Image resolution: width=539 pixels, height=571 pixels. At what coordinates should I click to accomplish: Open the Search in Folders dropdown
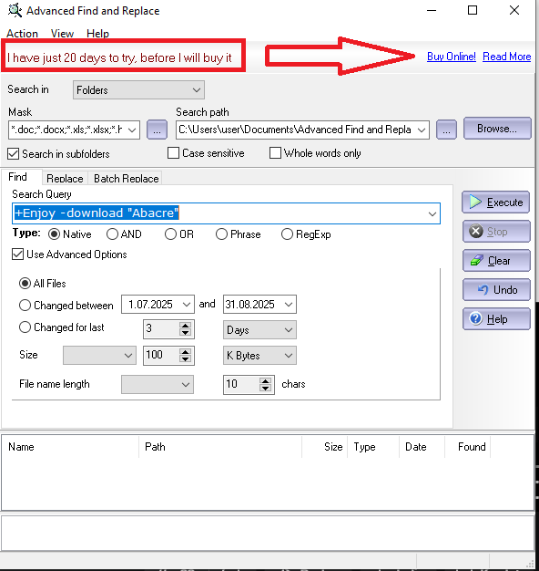138,90
